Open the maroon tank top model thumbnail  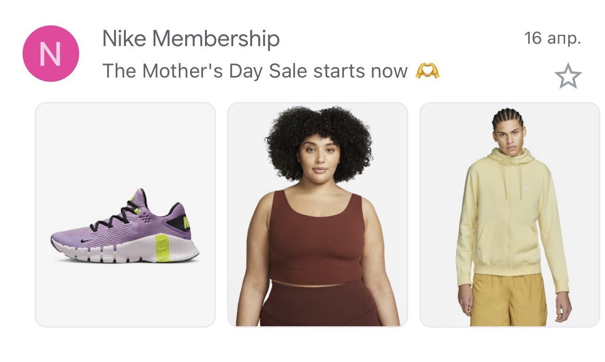point(317,214)
